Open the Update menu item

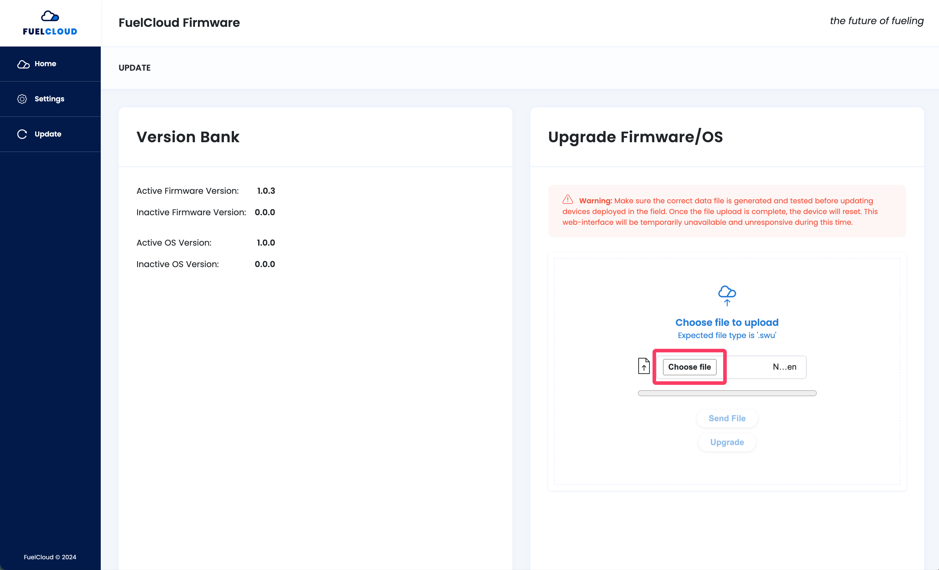pyautogui.click(x=50, y=134)
